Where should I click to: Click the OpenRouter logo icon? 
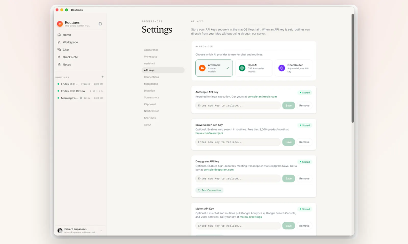282,68
